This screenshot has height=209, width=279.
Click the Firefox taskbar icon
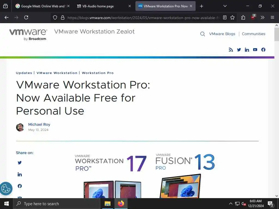coord(121,204)
